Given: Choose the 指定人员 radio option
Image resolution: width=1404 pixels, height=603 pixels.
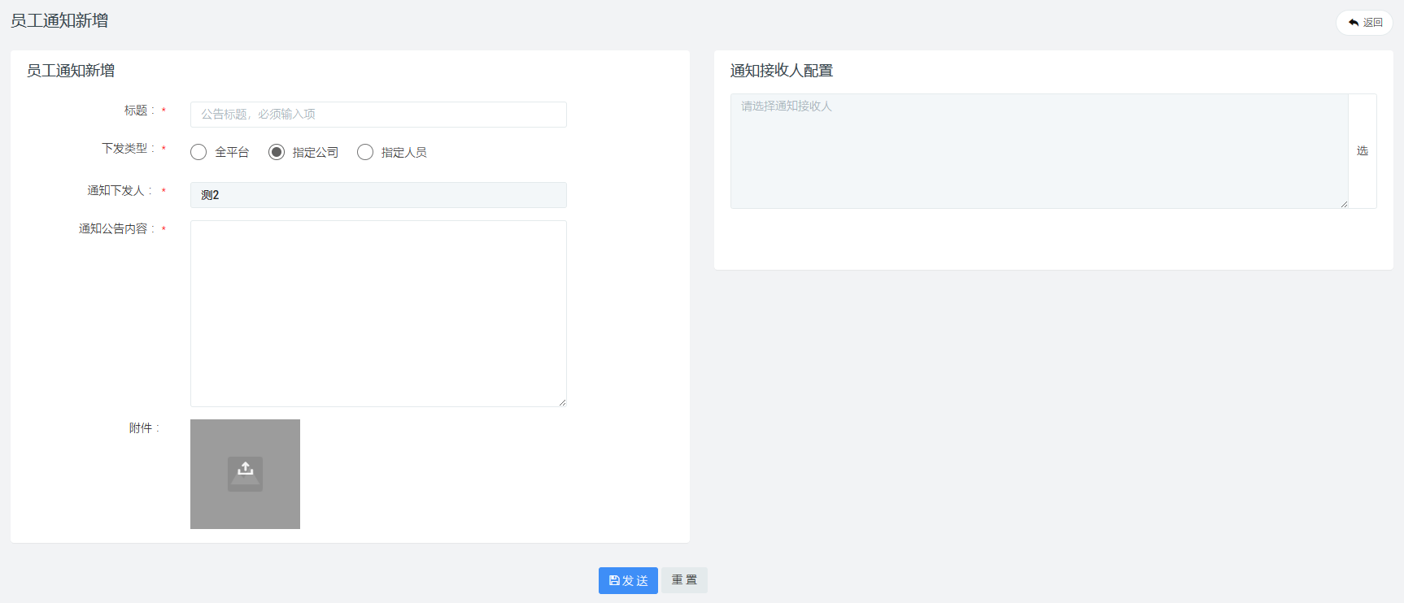Looking at the screenshot, I should coord(365,152).
